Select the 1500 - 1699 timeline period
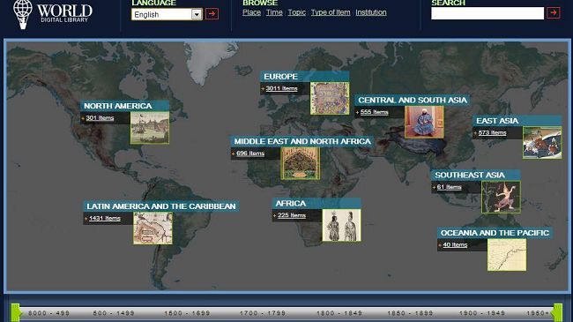This screenshot has height=322, width=573. pyautogui.click(x=187, y=313)
